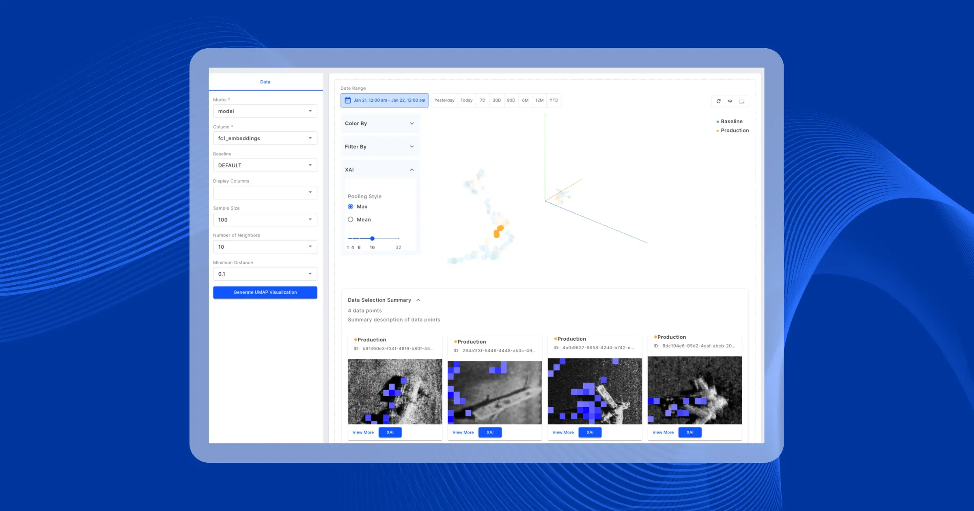Open image thumbnail for ID b9f360e3

coord(395,391)
